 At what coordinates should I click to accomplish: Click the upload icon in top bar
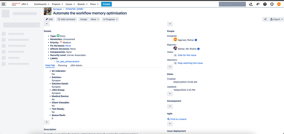[251, 4]
